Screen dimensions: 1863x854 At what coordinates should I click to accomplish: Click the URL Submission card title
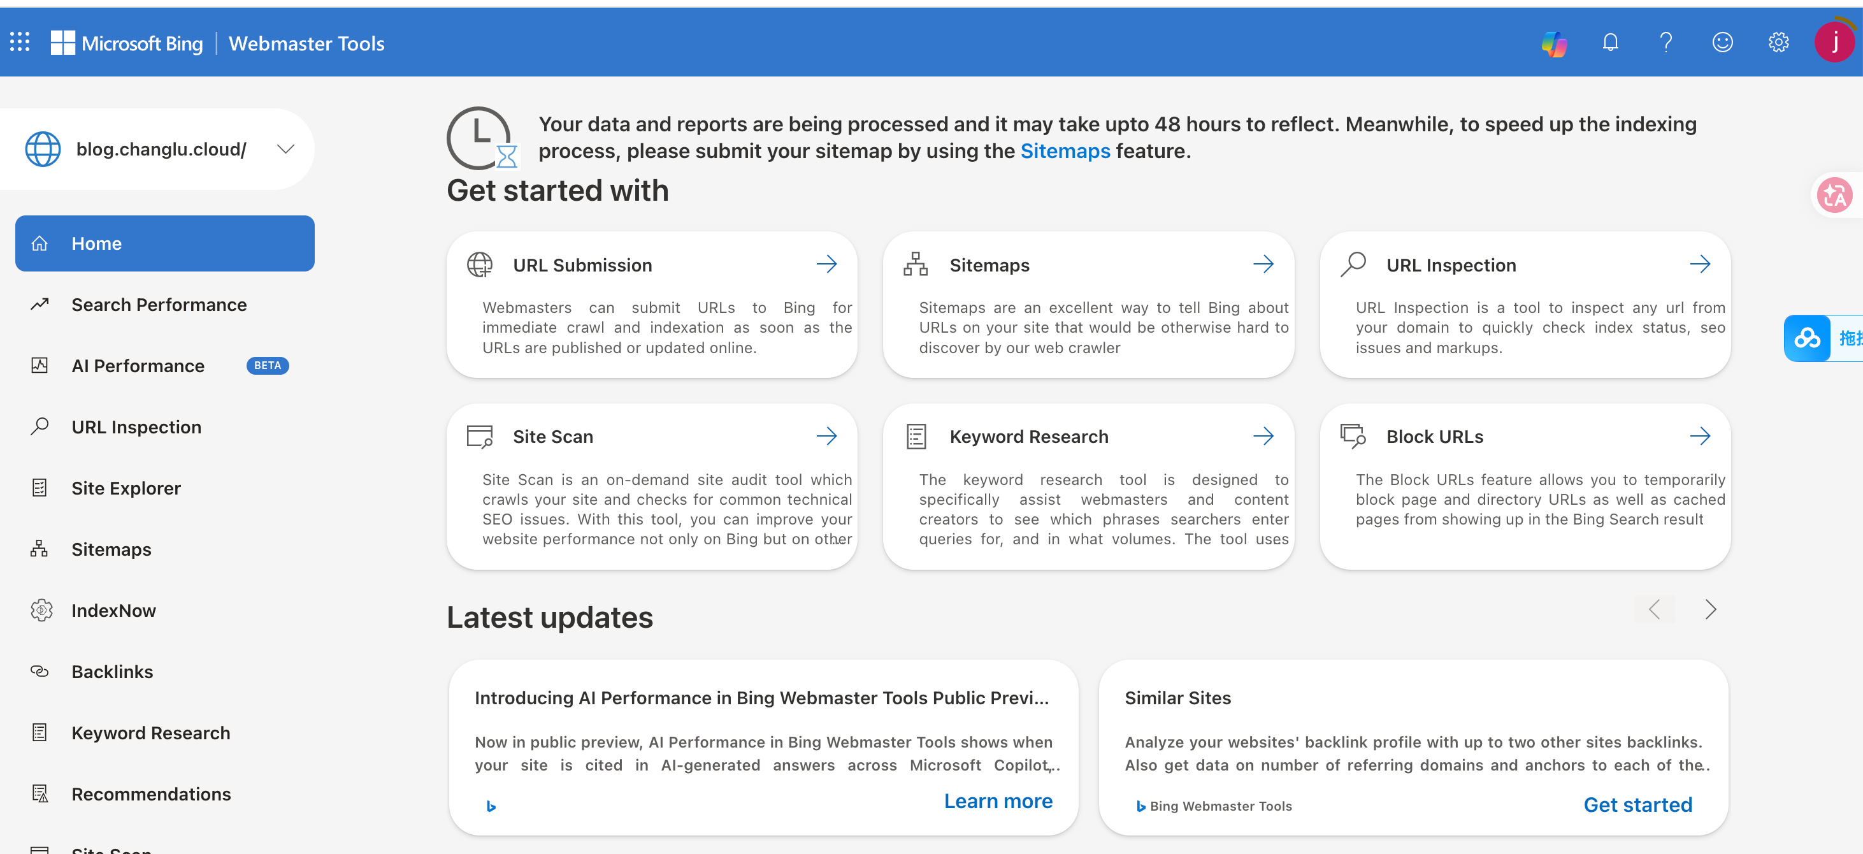(582, 265)
